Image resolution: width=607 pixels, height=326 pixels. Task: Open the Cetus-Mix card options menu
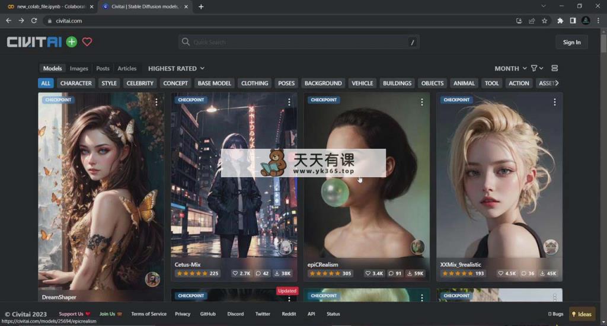point(289,102)
